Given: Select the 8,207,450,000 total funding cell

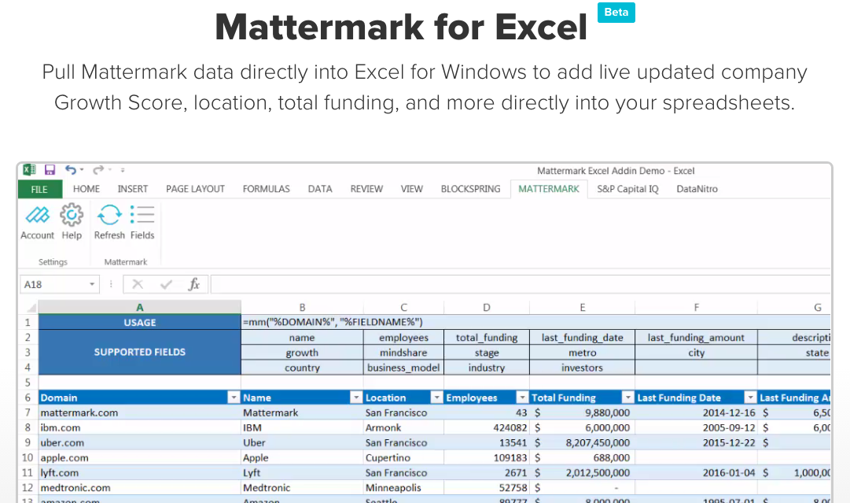Looking at the screenshot, I should coord(582,442).
